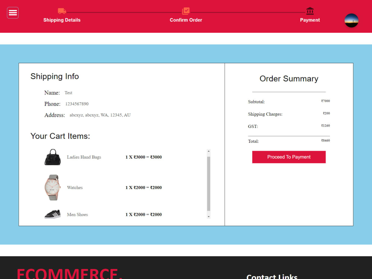372x279 pixels.
Task: Open the Ladies Hand Bags product link
Action: [84, 157]
